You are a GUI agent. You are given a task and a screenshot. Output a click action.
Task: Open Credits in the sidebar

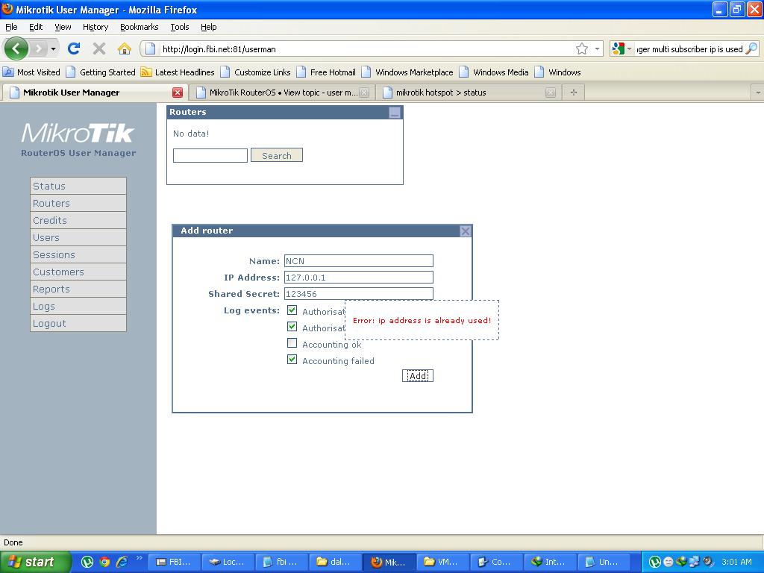pos(78,220)
